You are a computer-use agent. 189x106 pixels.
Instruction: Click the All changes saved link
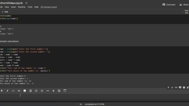tap(48, 7)
